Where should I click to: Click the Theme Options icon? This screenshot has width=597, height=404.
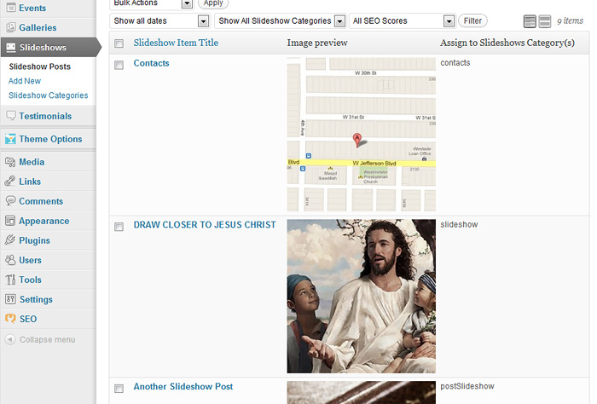point(10,139)
